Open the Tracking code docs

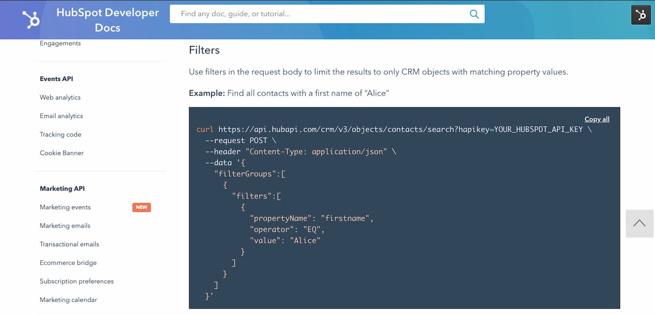(x=60, y=134)
